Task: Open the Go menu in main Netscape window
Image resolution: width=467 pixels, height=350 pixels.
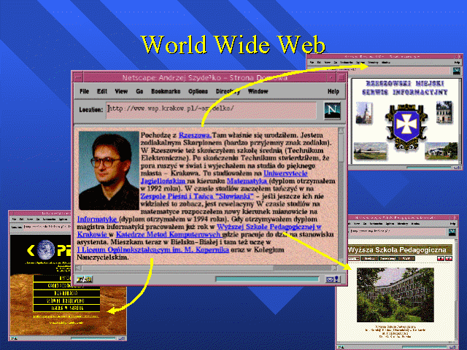Action: [x=139, y=91]
